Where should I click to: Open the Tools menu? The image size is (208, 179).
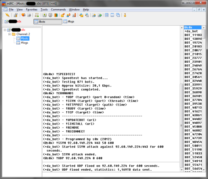point(44,10)
